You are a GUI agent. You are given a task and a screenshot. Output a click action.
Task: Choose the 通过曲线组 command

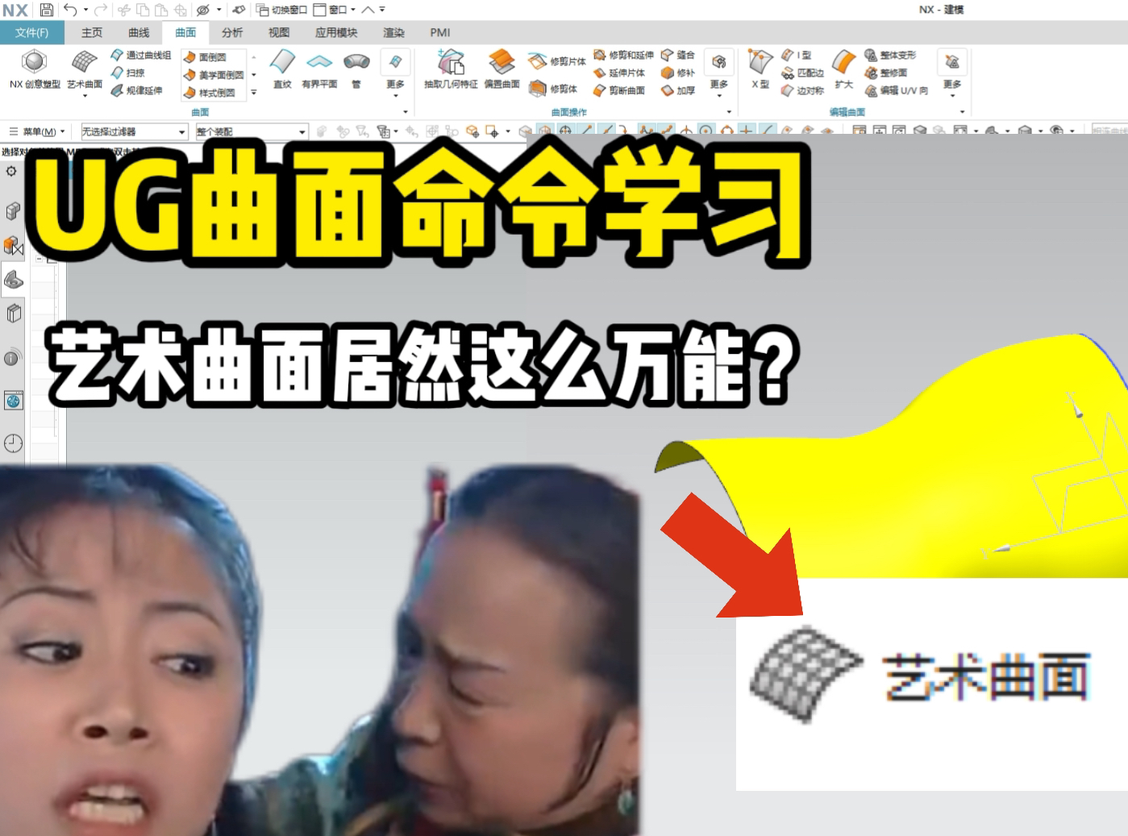tap(141, 56)
